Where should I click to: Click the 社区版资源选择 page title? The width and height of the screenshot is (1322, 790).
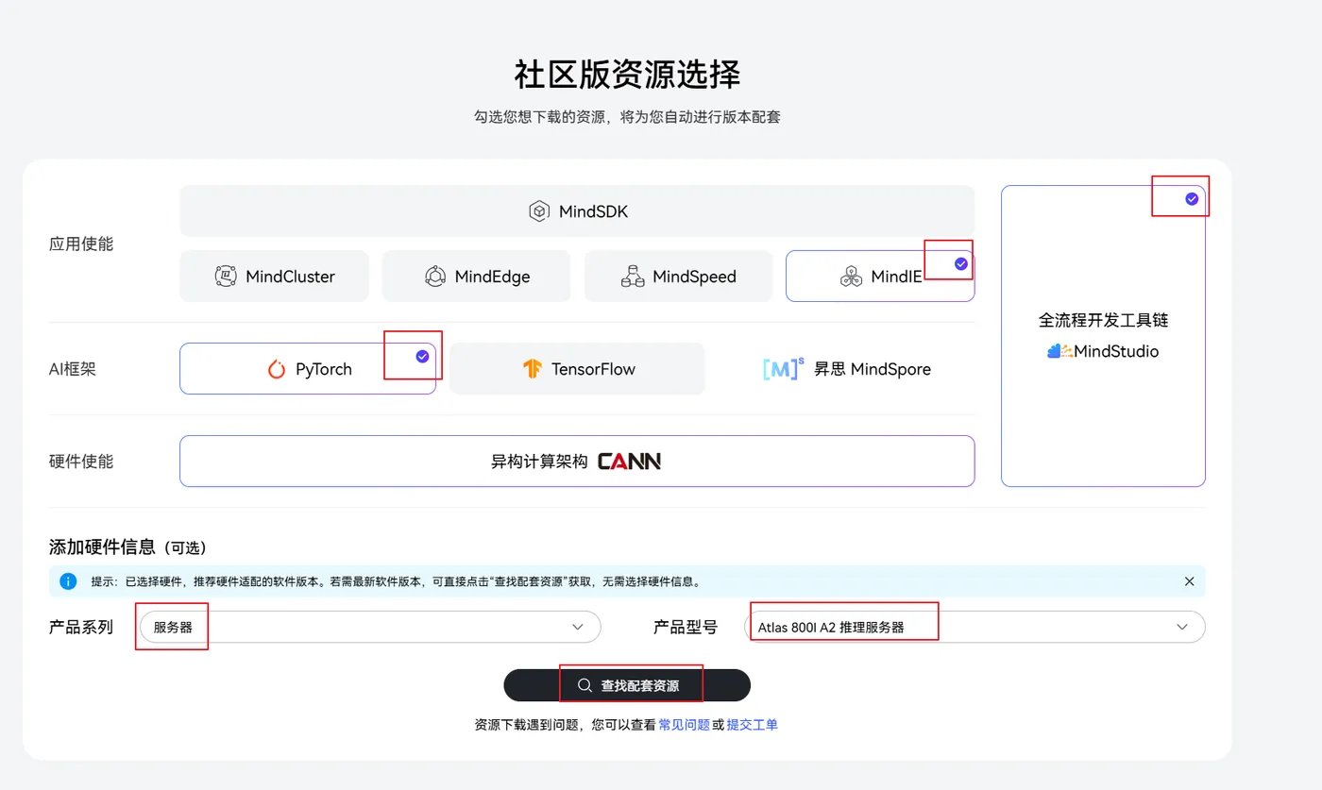click(627, 74)
